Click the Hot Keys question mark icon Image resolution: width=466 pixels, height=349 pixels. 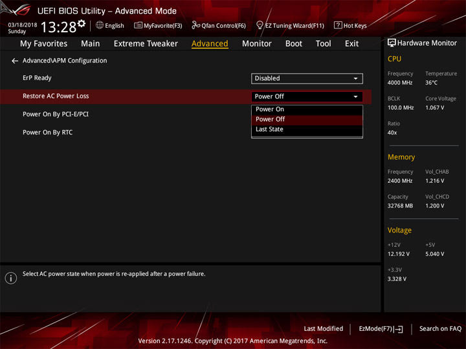[338, 25]
